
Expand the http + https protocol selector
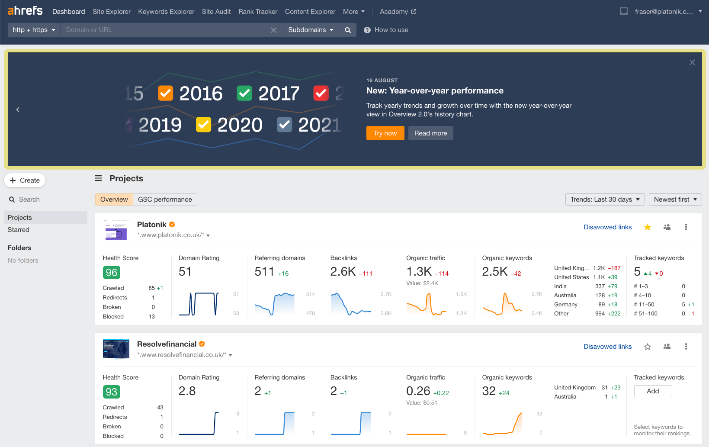(x=34, y=30)
